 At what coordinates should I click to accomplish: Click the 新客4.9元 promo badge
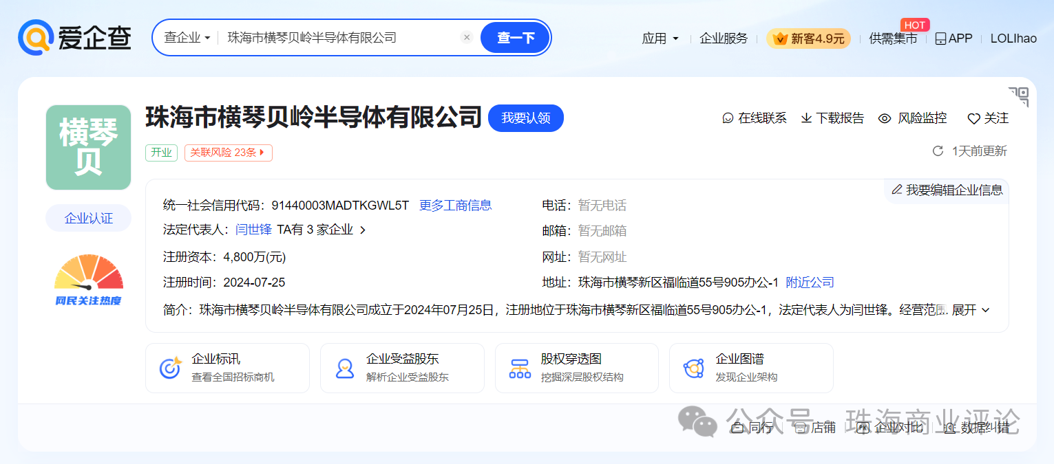(809, 38)
